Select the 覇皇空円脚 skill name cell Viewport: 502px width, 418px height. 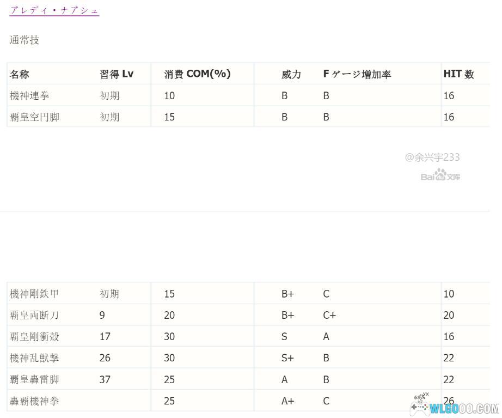pyautogui.click(x=34, y=117)
